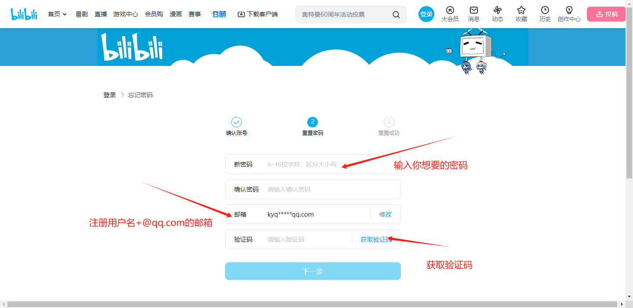Click 修改 link beside the email
This screenshot has width=633, height=308.
[386, 214]
